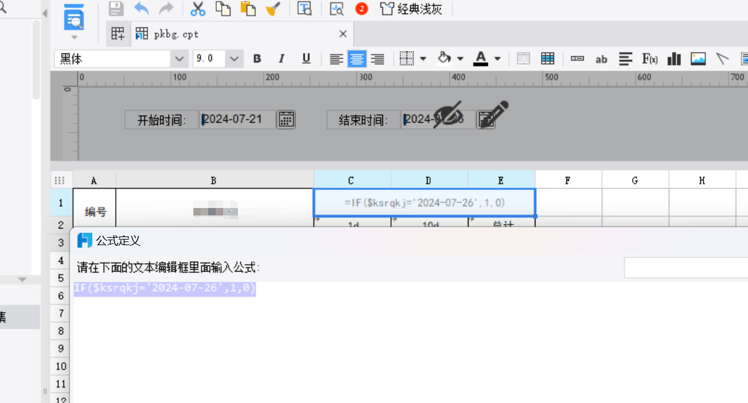This screenshot has height=403, width=748.
Task: Expand the fill color dropdown arrow
Action: tap(460, 59)
